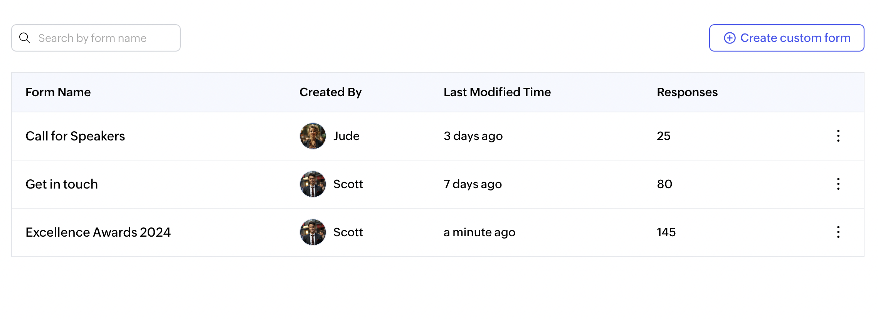Open the Get in touch form
Screen dimensions: 878x319
click(62, 184)
